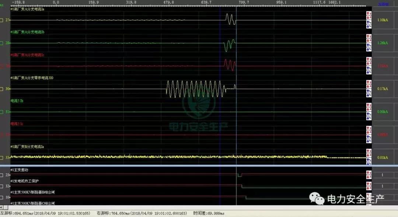Click the 1.10kA value cell for channel 27
This screenshot has height=217, width=398.
(x=383, y=20)
